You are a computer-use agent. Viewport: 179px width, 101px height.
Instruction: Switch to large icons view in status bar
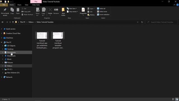pos(177,99)
